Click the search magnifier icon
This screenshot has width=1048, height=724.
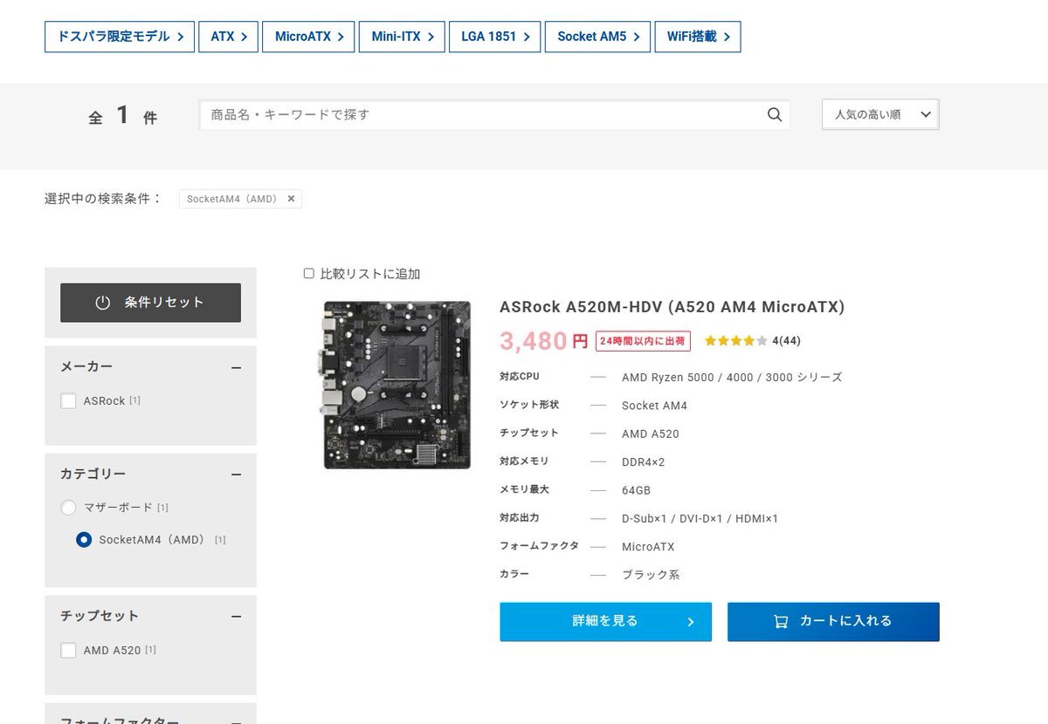click(774, 115)
